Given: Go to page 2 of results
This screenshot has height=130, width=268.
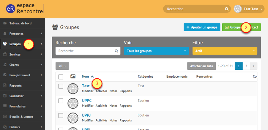Looking at the screenshot, I should (246, 66).
